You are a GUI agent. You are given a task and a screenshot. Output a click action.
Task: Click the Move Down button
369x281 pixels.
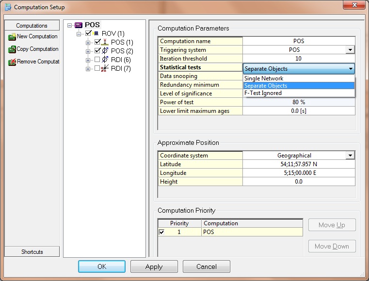pyautogui.click(x=332, y=246)
